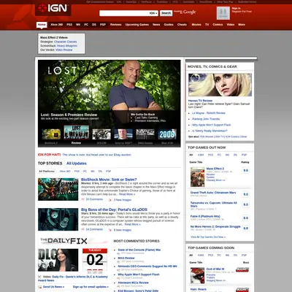Select the Sony vs. MSFT carousel thumbnail
The image size is (292, 292).
(x=123, y=134)
